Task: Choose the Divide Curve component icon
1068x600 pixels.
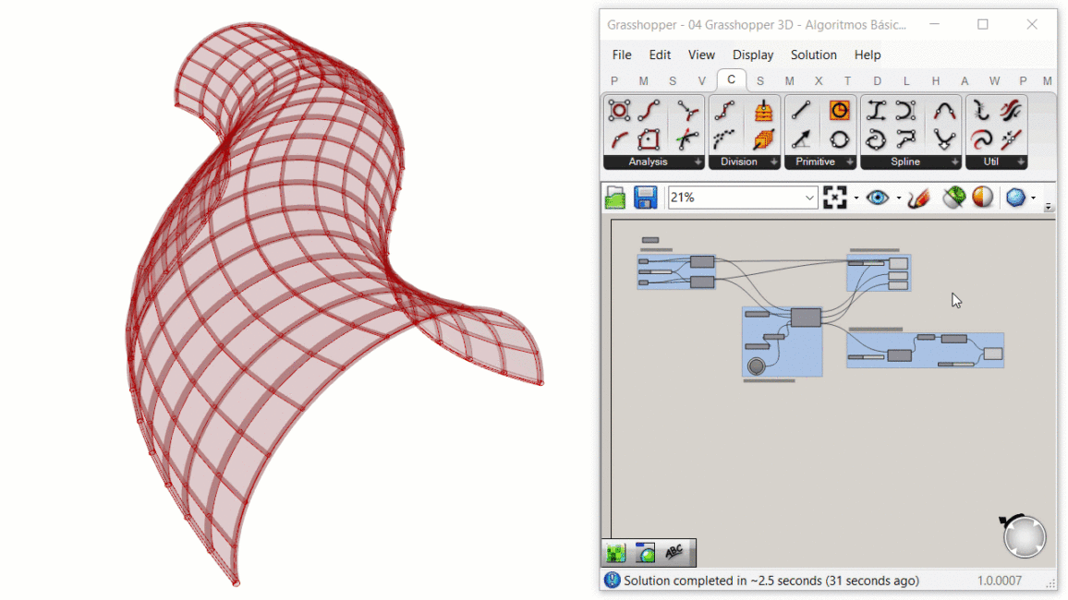Action: [724, 112]
